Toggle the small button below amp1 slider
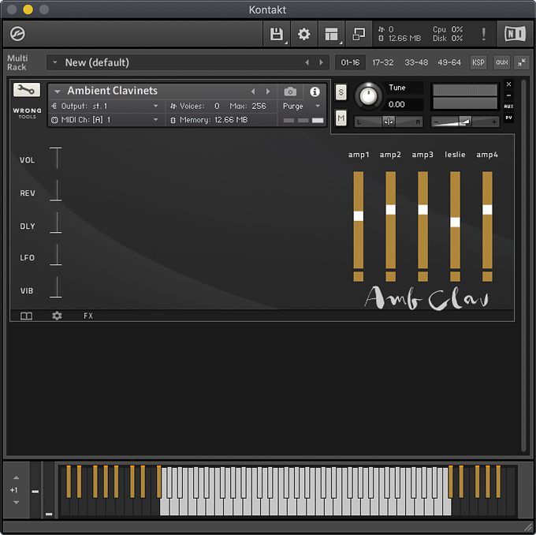536x535 pixels. pos(359,276)
